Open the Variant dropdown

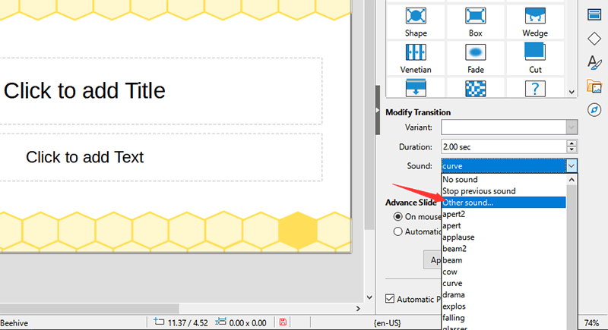pos(570,127)
